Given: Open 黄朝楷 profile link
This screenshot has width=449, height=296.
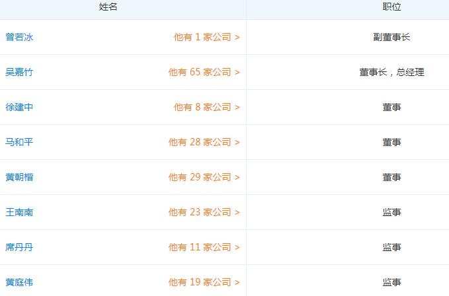Looking at the screenshot, I should (19, 178).
